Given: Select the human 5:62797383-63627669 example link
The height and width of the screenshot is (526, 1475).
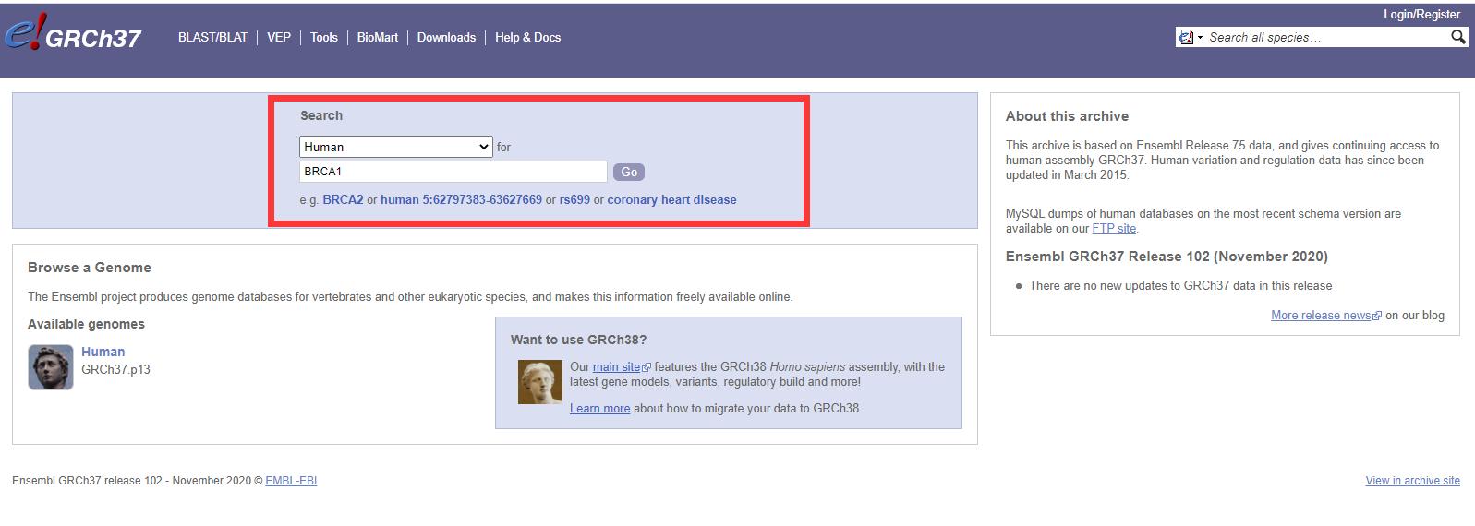Looking at the screenshot, I should tap(461, 199).
